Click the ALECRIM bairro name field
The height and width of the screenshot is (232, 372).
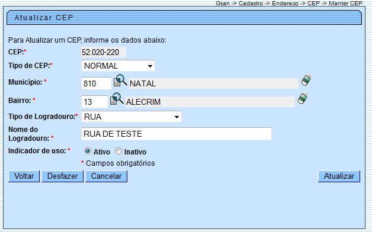210,102
